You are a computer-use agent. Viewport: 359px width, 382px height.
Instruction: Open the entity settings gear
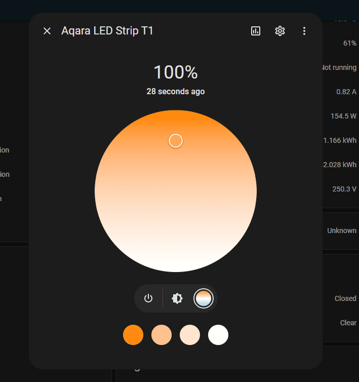pos(280,31)
